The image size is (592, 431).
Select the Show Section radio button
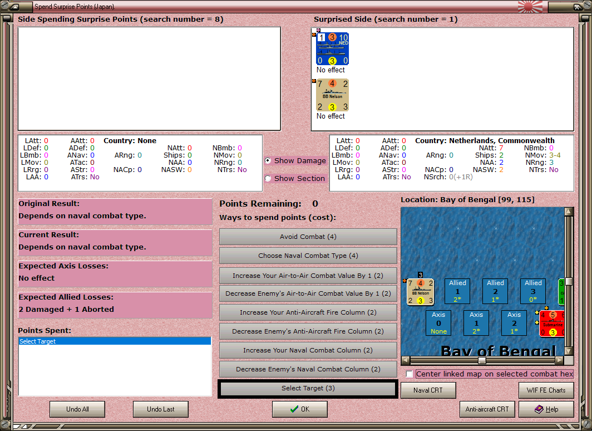tap(268, 178)
